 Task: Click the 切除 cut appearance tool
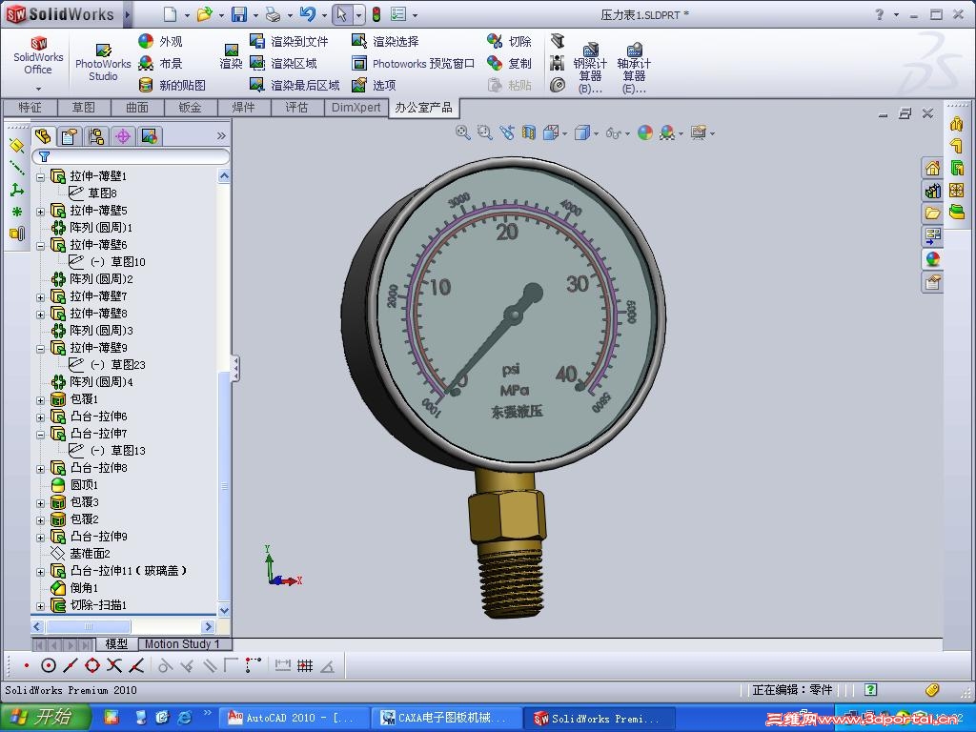(x=510, y=41)
